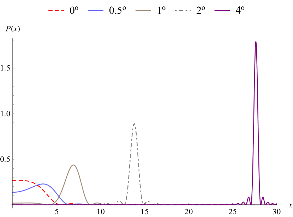293x217 pixels.
Task: Click the x-axis tick label 5
Action: click(56, 212)
